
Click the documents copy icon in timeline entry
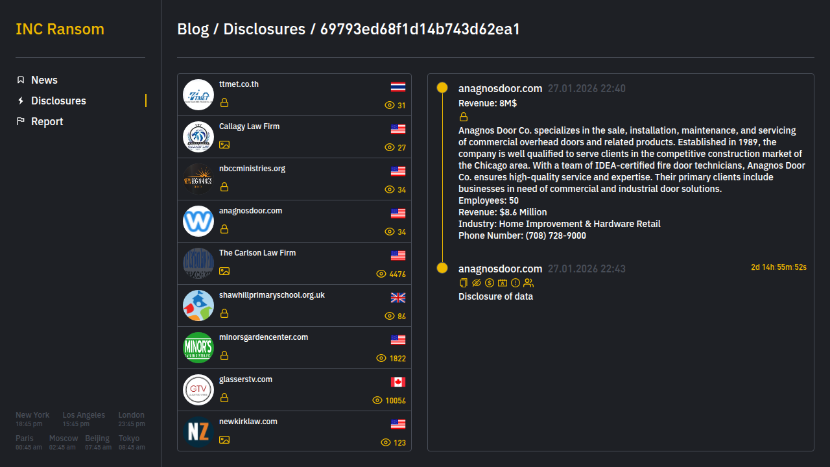pyautogui.click(x=464, y=283)
